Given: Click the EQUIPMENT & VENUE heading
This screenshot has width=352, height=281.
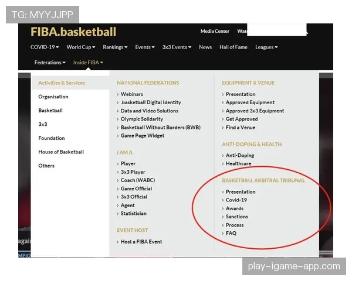Looking at the screenshot, I should [248, 83].
